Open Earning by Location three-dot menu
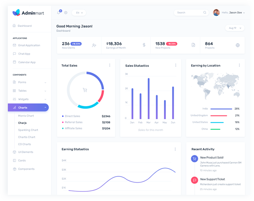 click(239, 65)
